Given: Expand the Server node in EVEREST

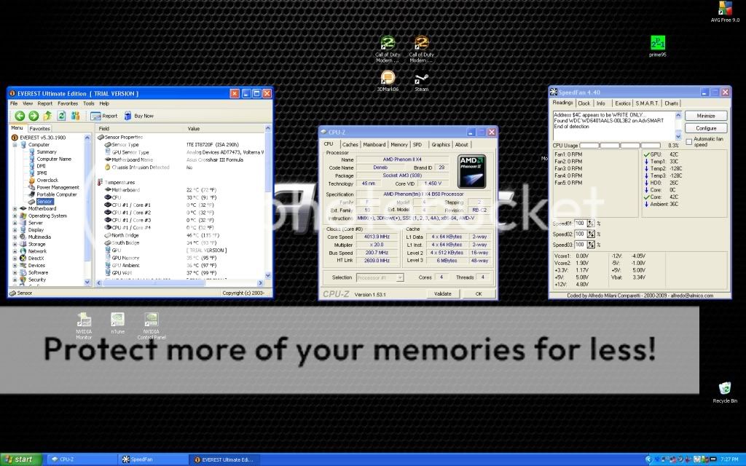Looking at the screenshot, I should click(x=15, y=223).
